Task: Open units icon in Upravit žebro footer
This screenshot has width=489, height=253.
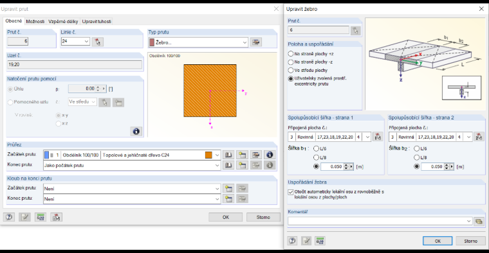Action: click(320, 241)
